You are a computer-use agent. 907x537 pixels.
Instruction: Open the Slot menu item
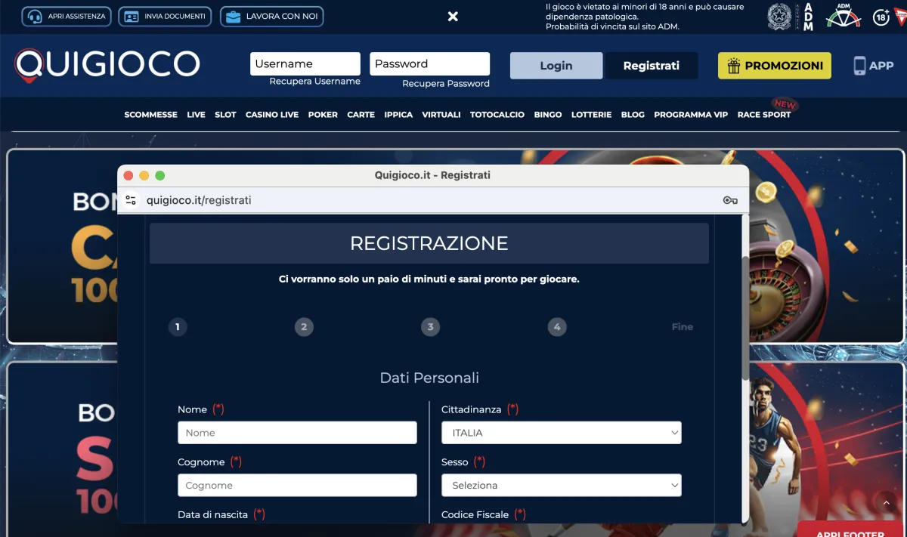225,115
